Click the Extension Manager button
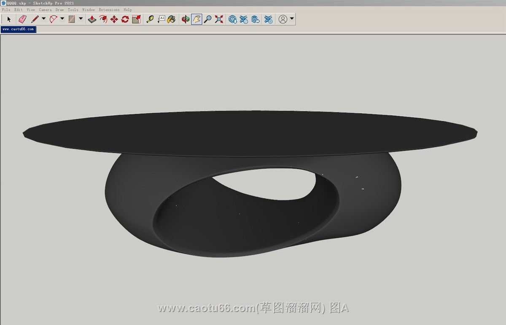Screen dimensions: 506x325 click(x=268, y=19)
